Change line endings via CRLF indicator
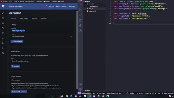The image size is (174, 98). 159,93
